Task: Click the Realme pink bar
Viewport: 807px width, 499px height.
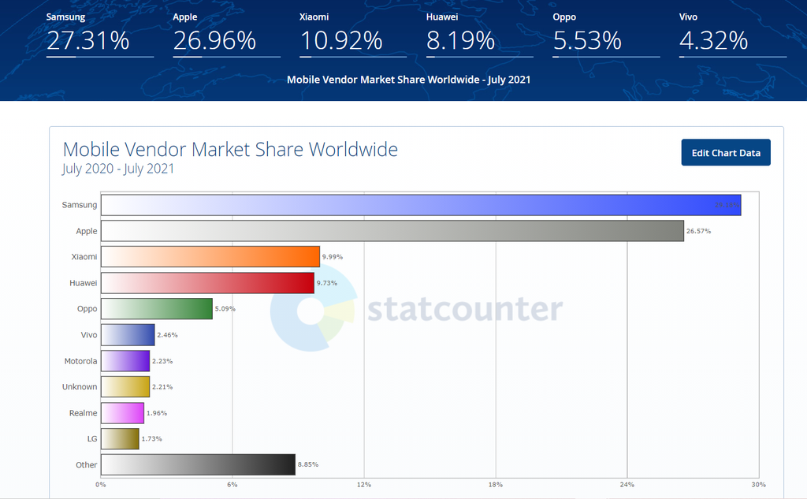Action: pyautogui.click(x=122, y=412)
